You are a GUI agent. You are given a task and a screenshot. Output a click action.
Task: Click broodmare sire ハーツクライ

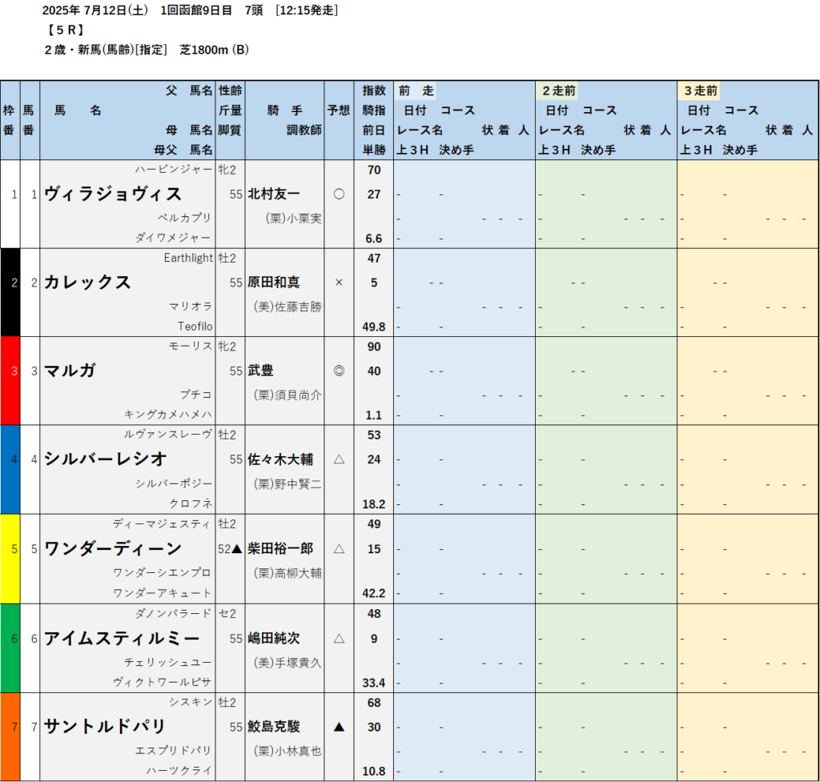click(179, 771)
